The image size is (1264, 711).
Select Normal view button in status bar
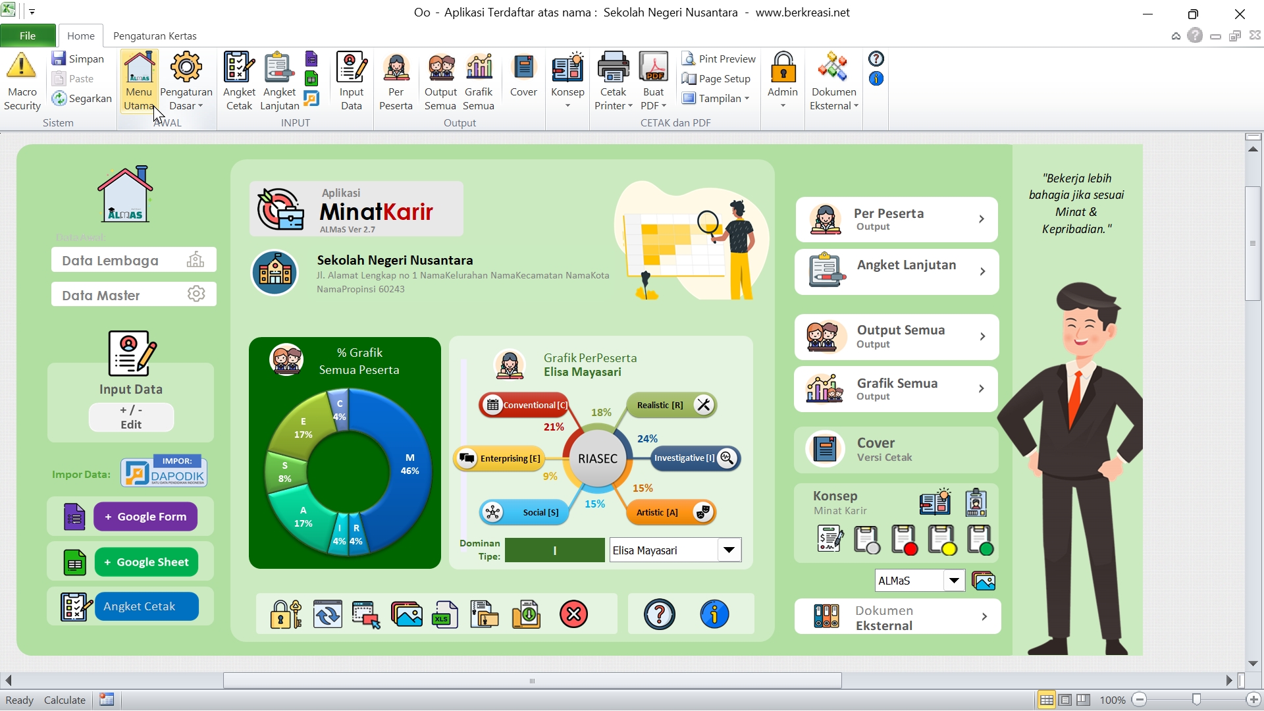[1046, 700]
